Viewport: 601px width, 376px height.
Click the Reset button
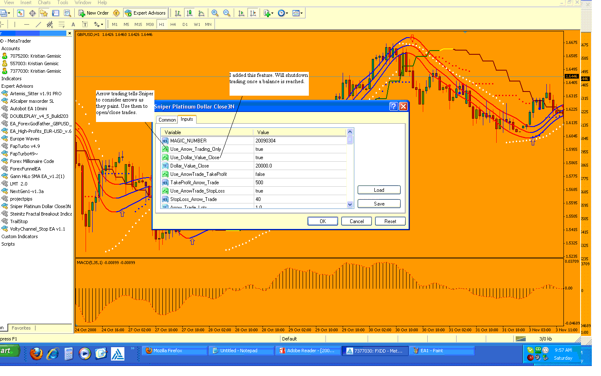click(390, 221)
